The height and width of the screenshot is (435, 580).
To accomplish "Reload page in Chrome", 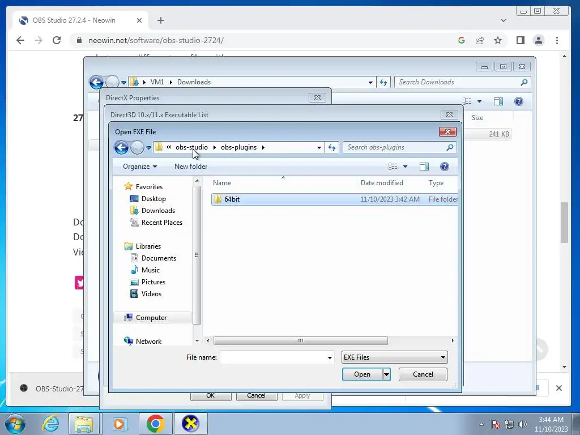I will click(x=57, y=40).
